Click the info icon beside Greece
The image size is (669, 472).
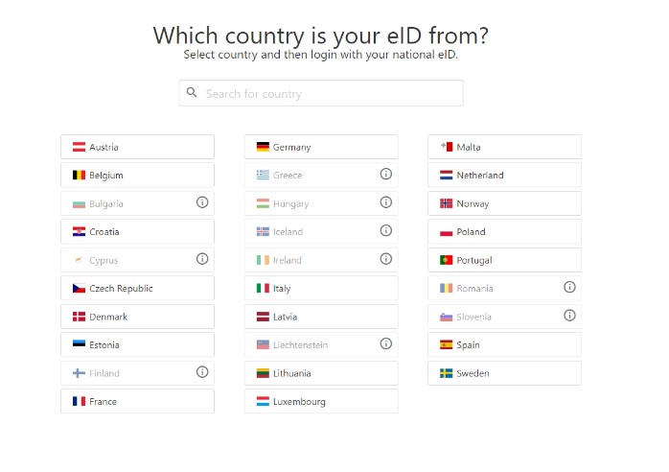385,175
